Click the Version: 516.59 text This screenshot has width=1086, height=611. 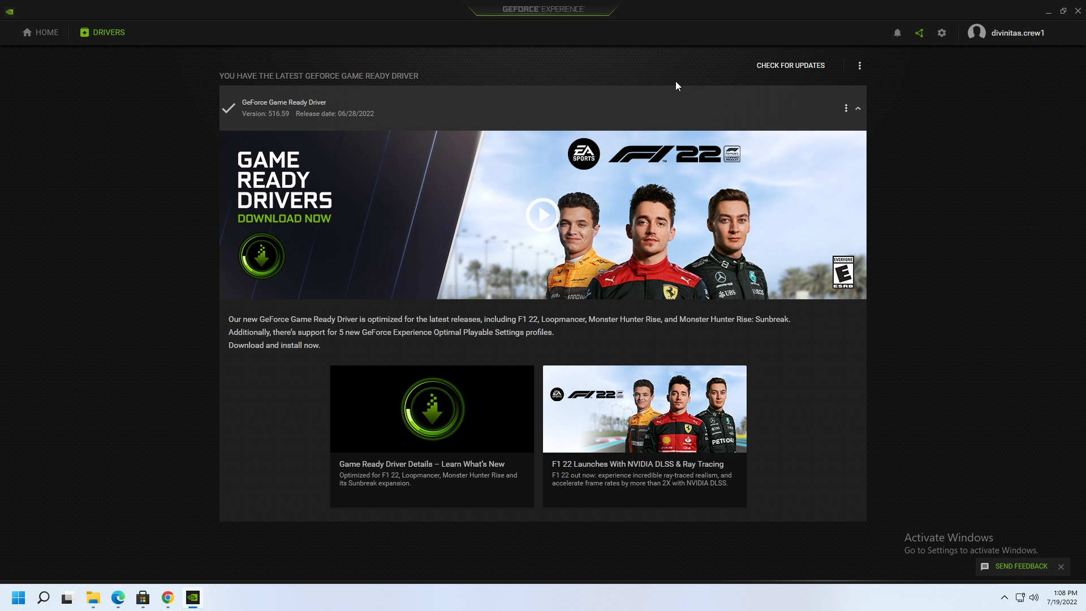tap(265, 114)
